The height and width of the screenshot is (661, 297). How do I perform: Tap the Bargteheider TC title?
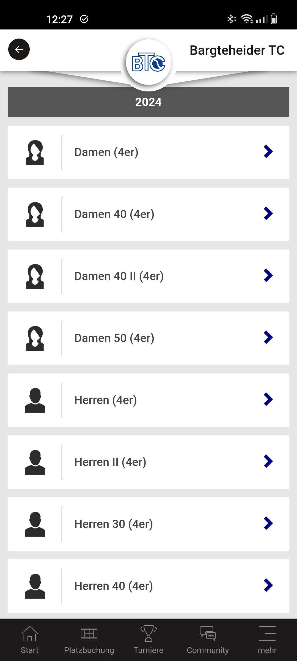click(x=237, y=50)
